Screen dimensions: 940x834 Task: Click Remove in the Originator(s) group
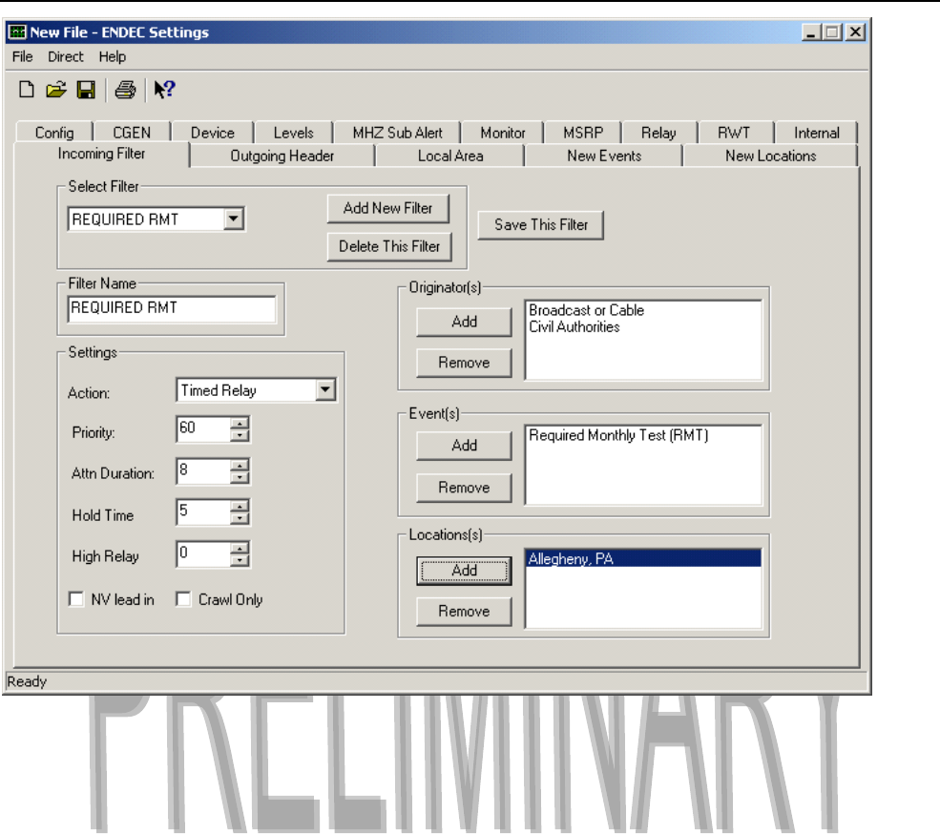pyautogui.click(x=464, y=363)
